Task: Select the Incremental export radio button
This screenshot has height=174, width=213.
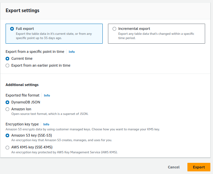Action: tap(115, 29)
